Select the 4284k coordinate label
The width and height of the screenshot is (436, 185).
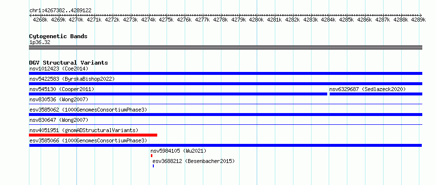pos(328,20)
